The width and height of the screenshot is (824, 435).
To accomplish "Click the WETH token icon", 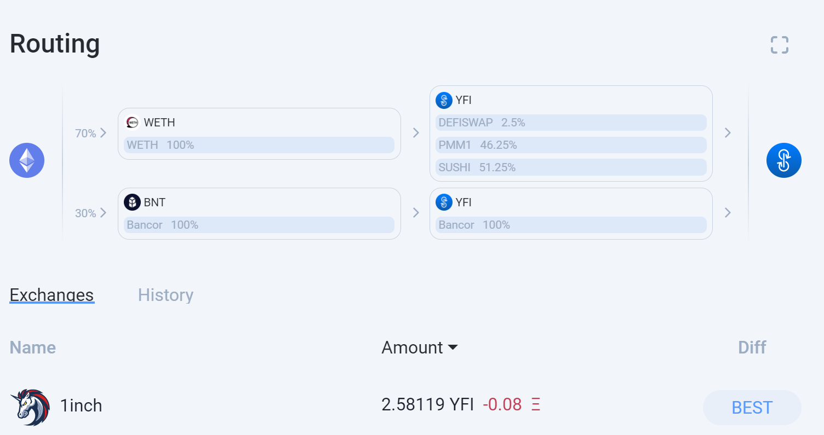I will point(132,123).
